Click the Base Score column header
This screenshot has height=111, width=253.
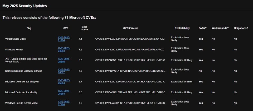tap(85, 28)
